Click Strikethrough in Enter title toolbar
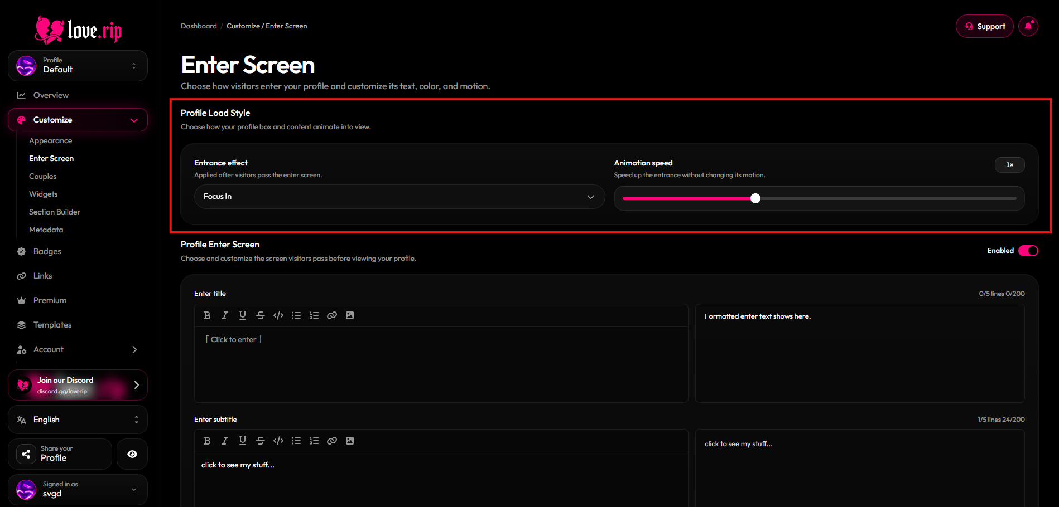 pos(261,315)
